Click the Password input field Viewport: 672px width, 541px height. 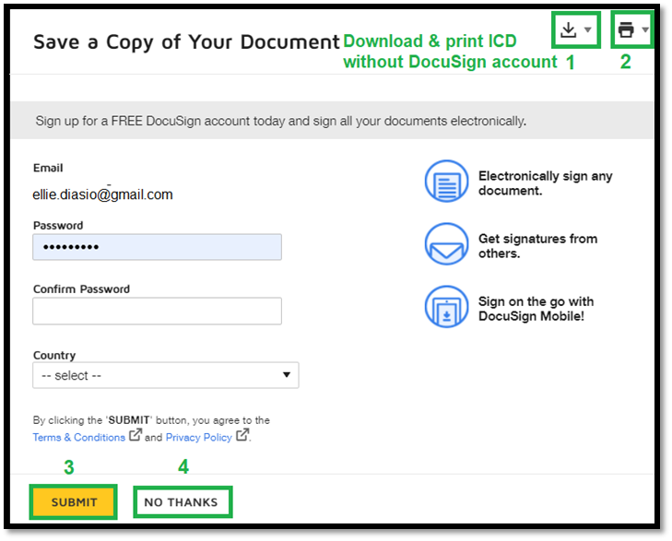(157, 247)
